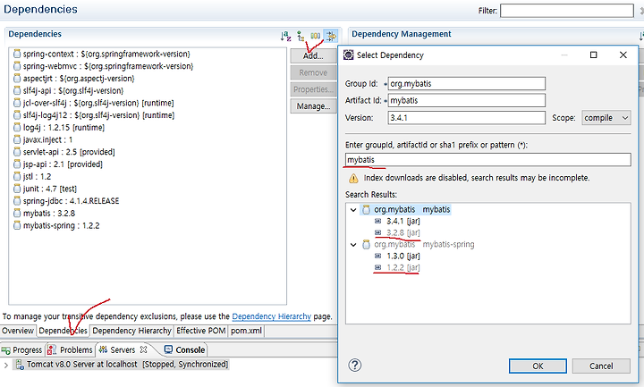Sort dependencies alphabetically icon
Screen dimensions: 644x387
coord(286,36)
